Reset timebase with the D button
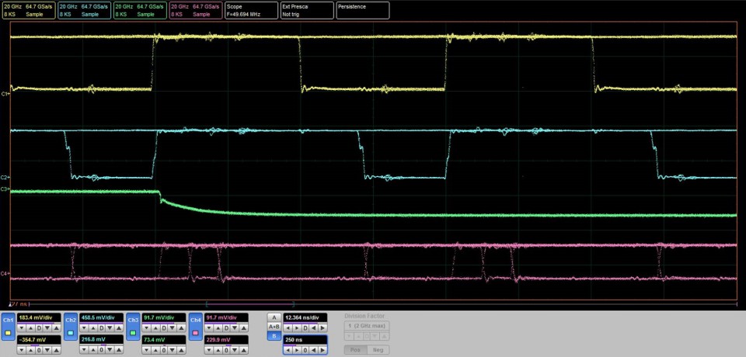Screen dimensions: 746x357 [x=306, y=328]
